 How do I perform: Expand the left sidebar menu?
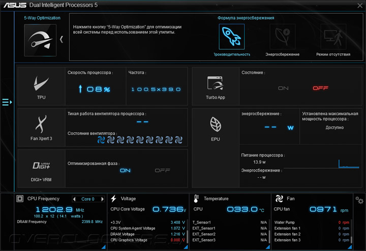pyautogui.click(x=7, y=102)
